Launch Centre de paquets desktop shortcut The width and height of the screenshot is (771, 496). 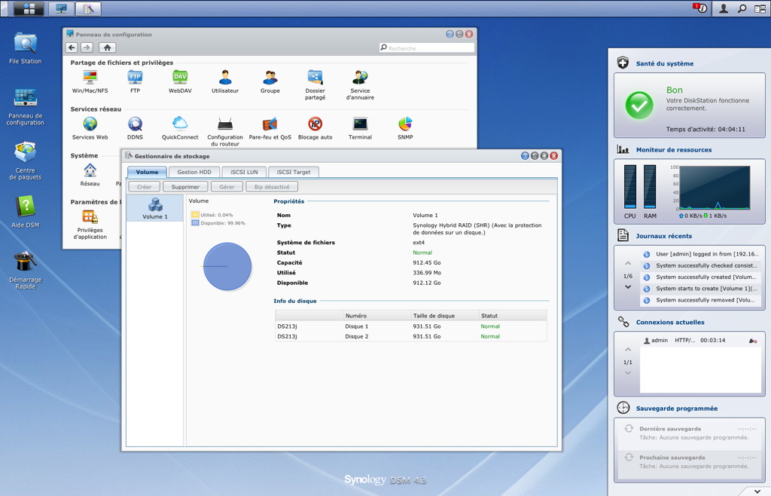(25, 161)
